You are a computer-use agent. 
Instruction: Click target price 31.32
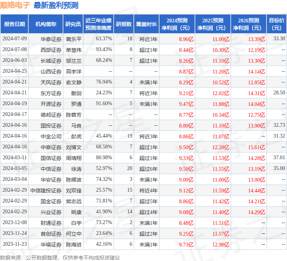pyautogui.click(x=279, y=136)
